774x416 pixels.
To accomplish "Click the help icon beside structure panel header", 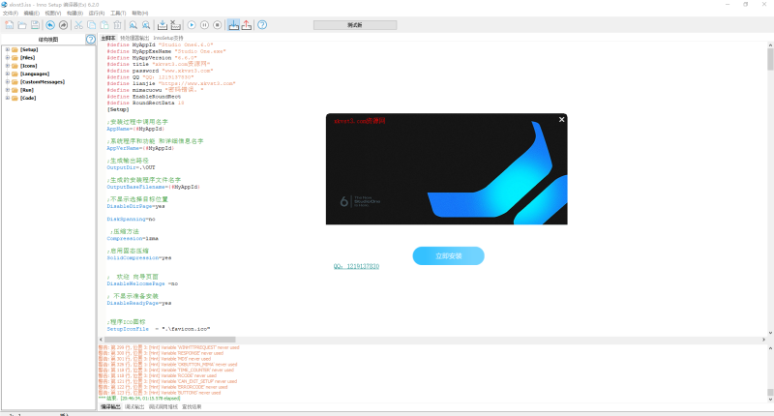I will (x=90, y=40).
